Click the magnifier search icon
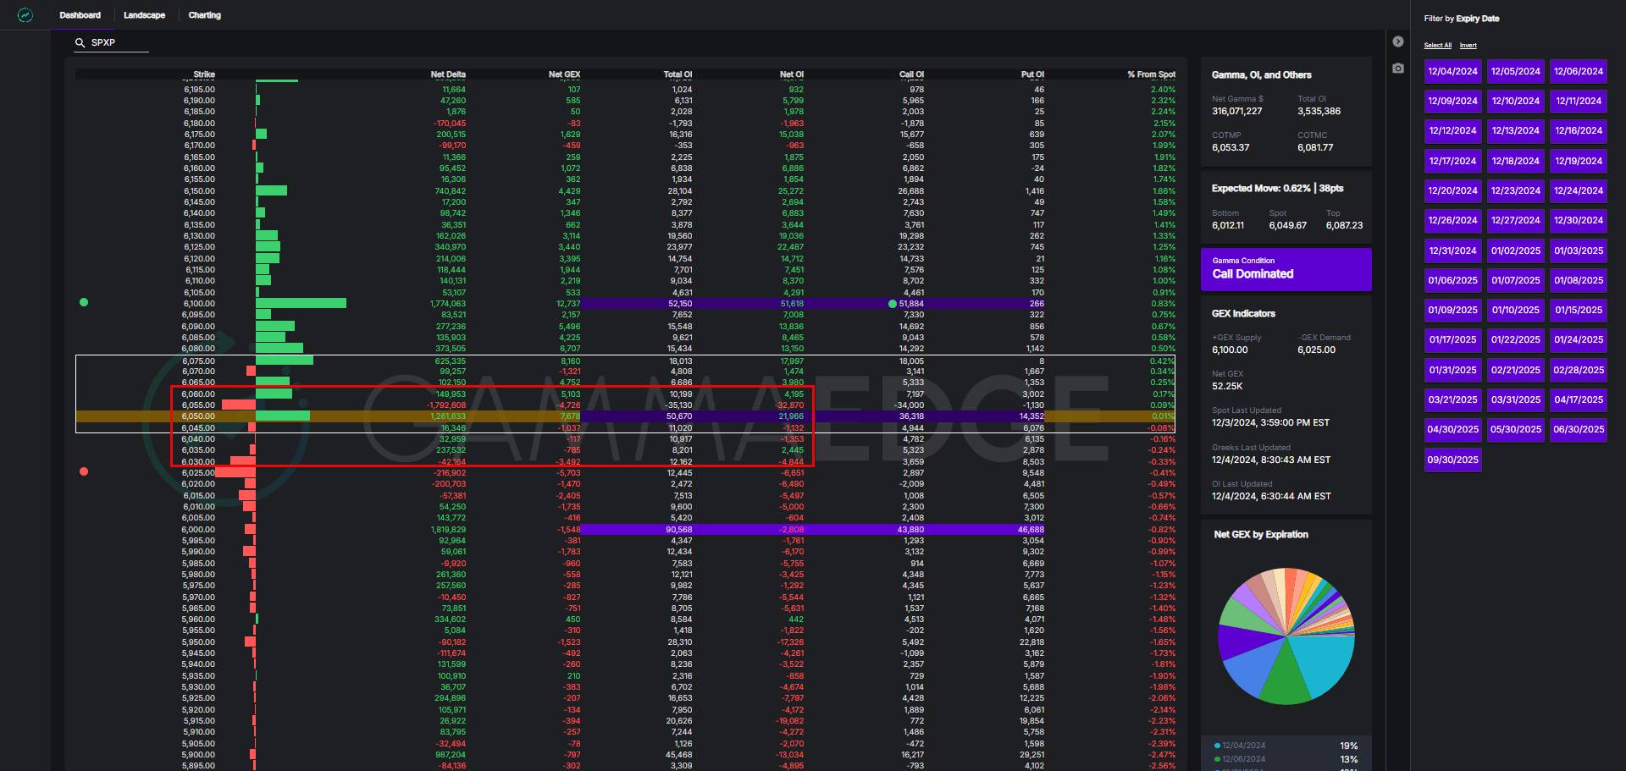 tap(80, 42)
